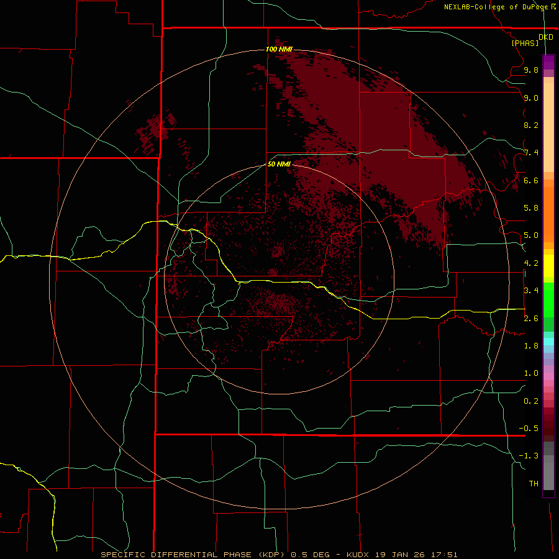Click the yellow segment of color bar
Screen dimensions: 559x559
click(548, 266)
